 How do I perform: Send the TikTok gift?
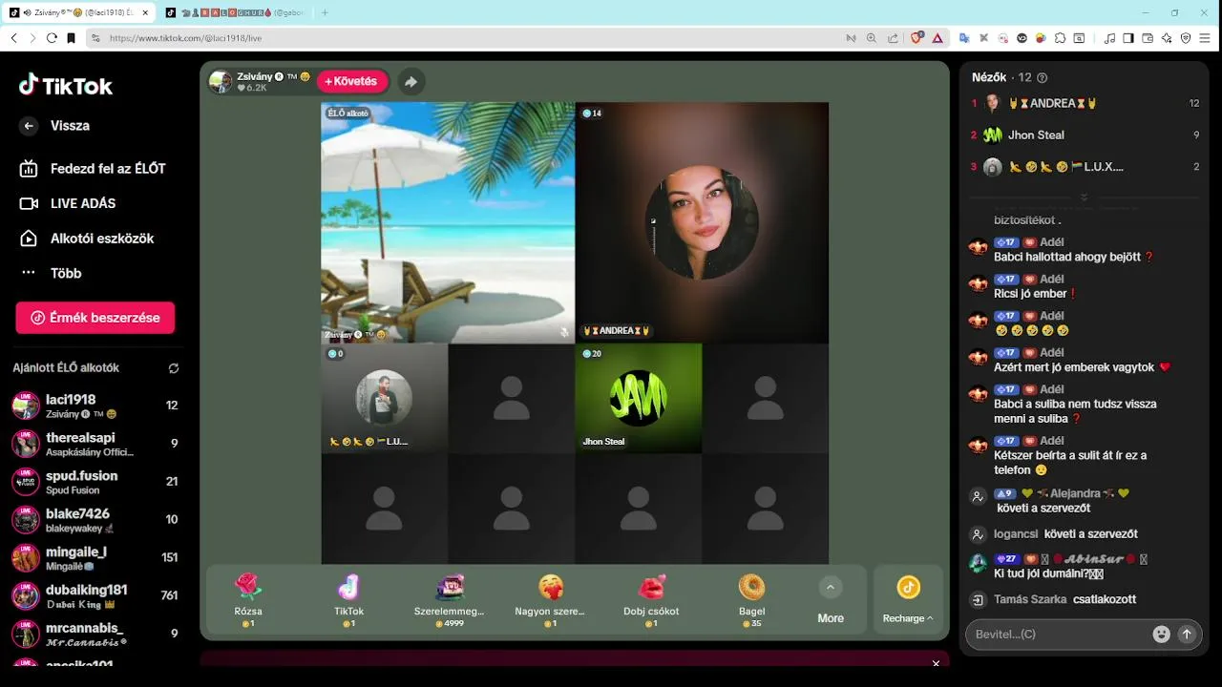click(x=348, y=599)
